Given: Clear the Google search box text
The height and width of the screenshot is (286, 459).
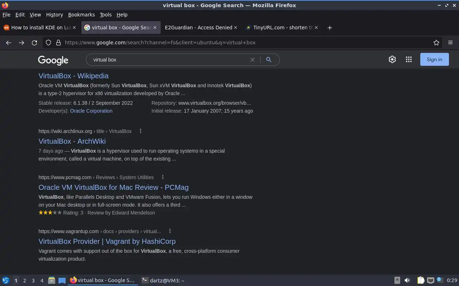Looking at the screenshot, I should (x=252, y=60).
